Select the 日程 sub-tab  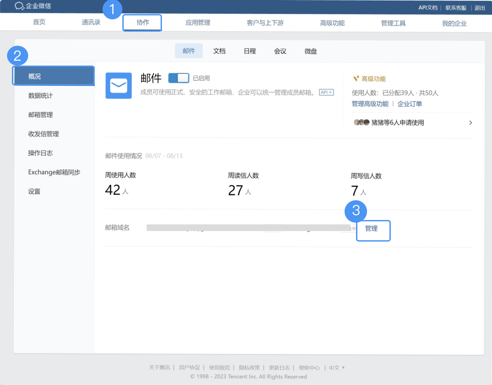click(x=250, y=51)
